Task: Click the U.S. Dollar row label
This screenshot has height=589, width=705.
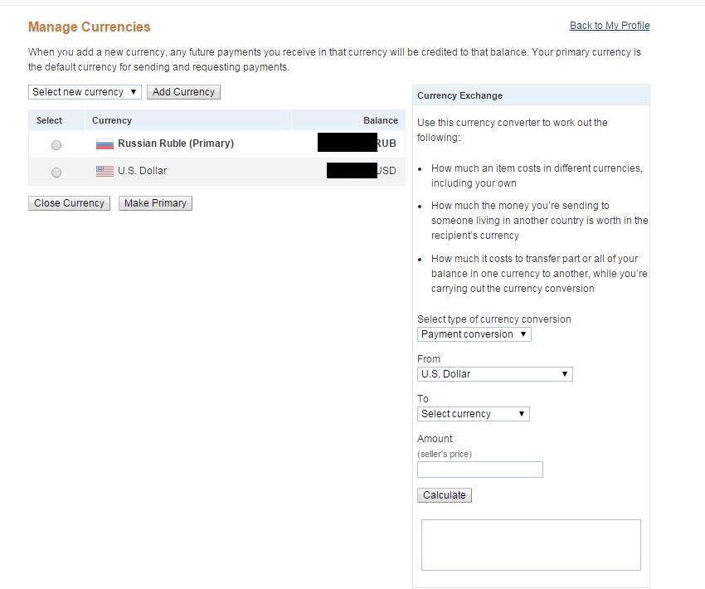Action: point(142,171)
